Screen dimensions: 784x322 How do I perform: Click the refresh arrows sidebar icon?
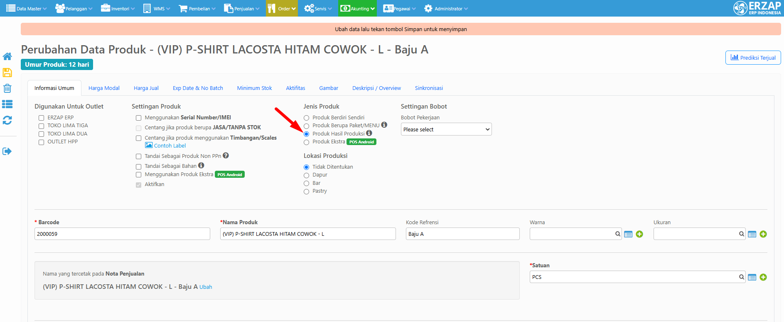click(x=7, y=120)
